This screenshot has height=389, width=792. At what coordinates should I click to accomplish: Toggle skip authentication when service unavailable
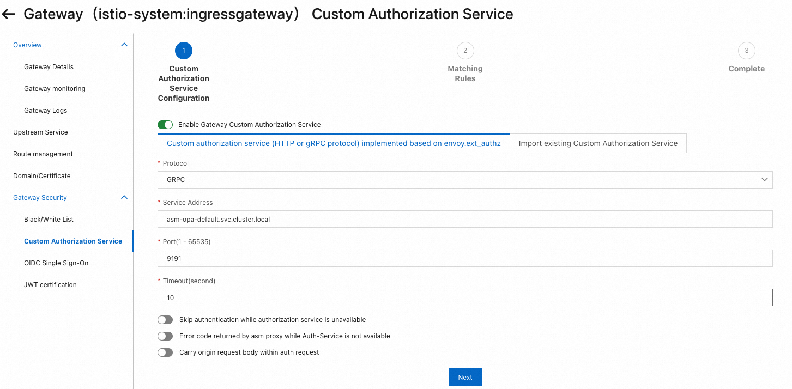165,320
